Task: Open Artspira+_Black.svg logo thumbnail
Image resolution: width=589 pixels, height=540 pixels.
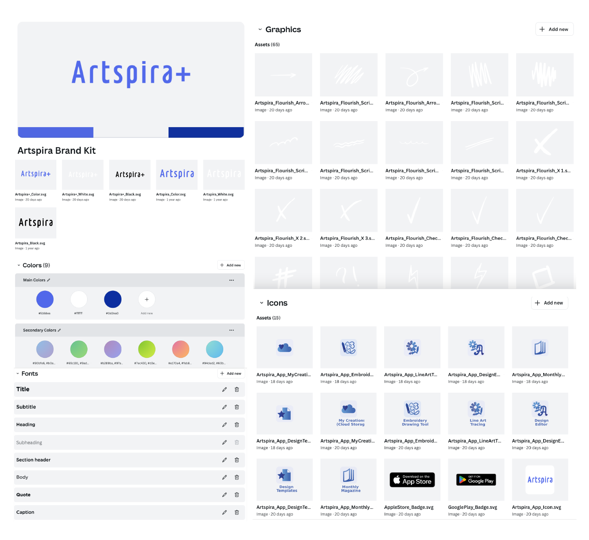Action: pyautogui.click(x=130, y=175)
